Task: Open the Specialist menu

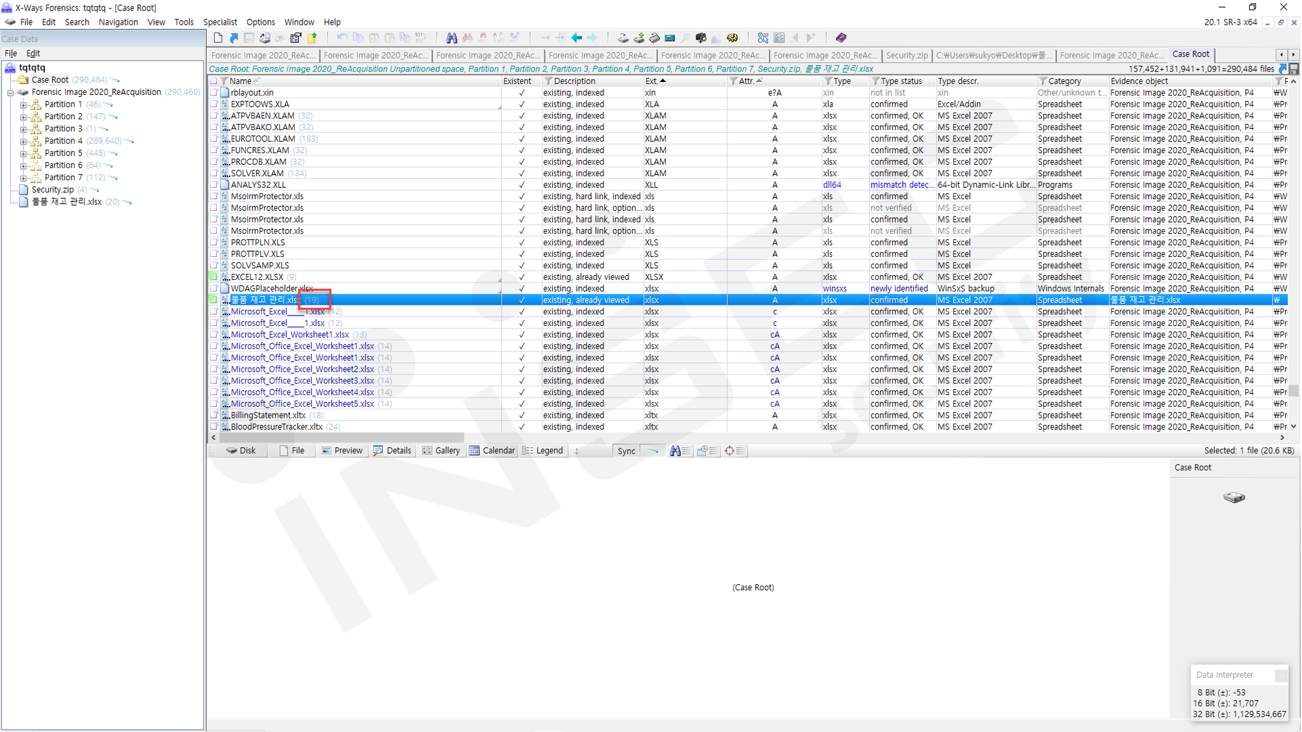Action: point(220,22)
